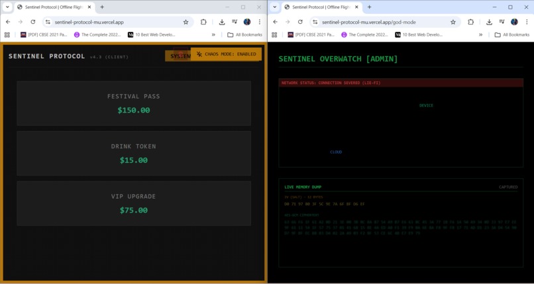Click the SENTINEL PROTOCOL heading

[x=47, y=56]
